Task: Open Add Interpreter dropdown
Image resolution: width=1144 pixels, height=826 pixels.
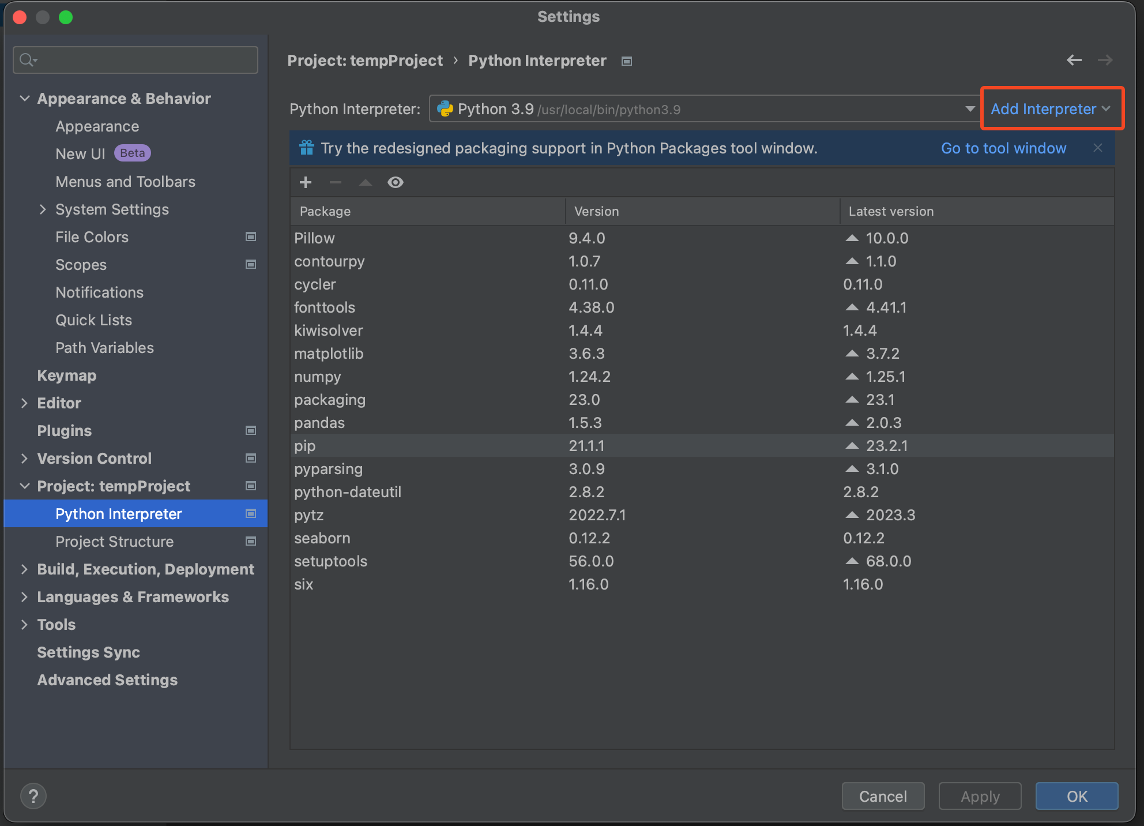Action: [x=1051, y=108]
